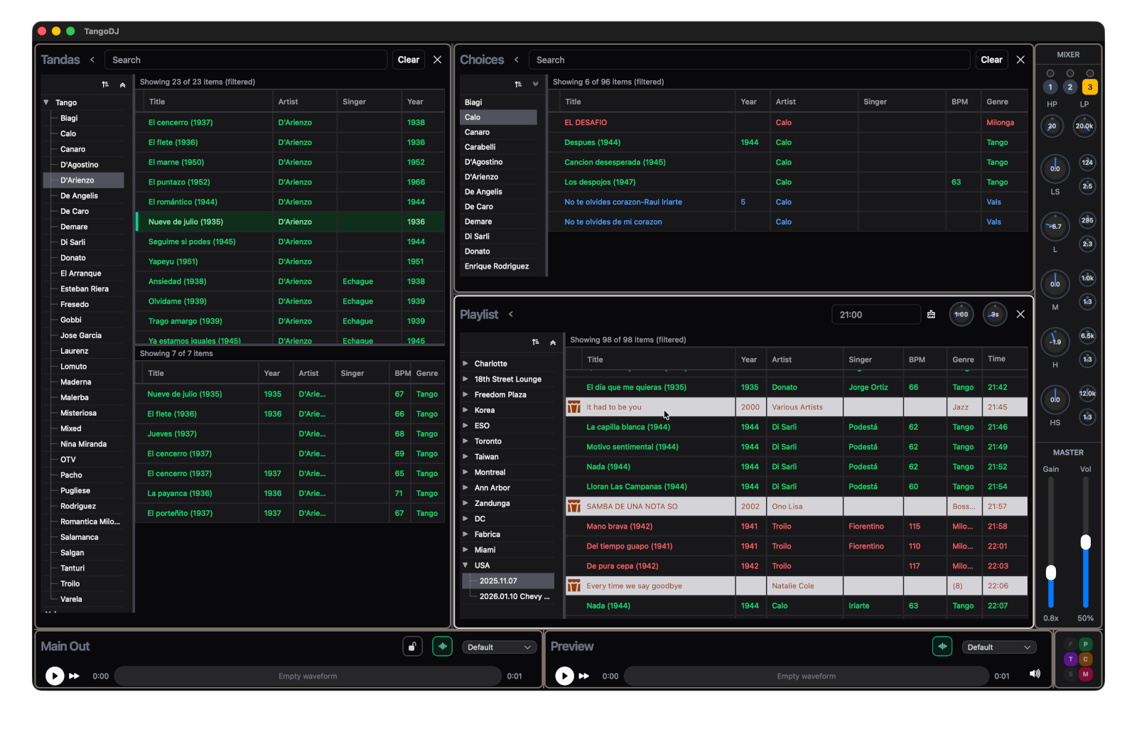Image resolution: width=1137 pixels, height=734 pixels.
Task: Click the H band knob showing -1.9
Action: click(x=1055, y=341)
